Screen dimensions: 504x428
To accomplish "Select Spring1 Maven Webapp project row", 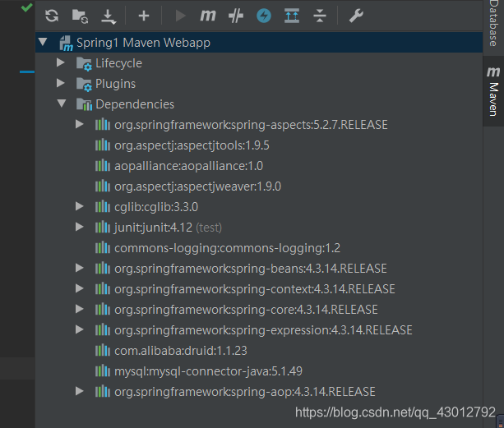I will point(259,43).
